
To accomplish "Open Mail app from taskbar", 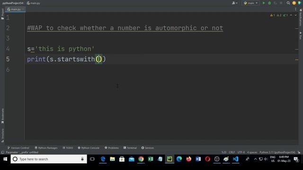I will pos(132,159).
